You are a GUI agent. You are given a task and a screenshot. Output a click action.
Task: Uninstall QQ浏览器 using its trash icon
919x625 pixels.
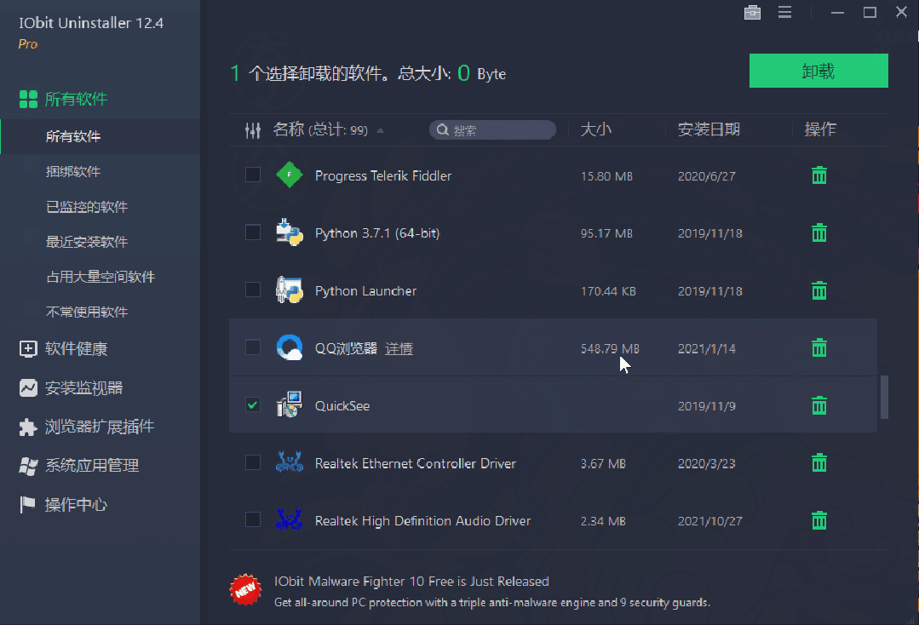coord(818,347)
